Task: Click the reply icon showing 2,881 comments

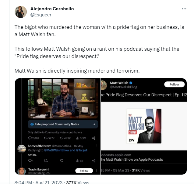Action: (30, 138)
